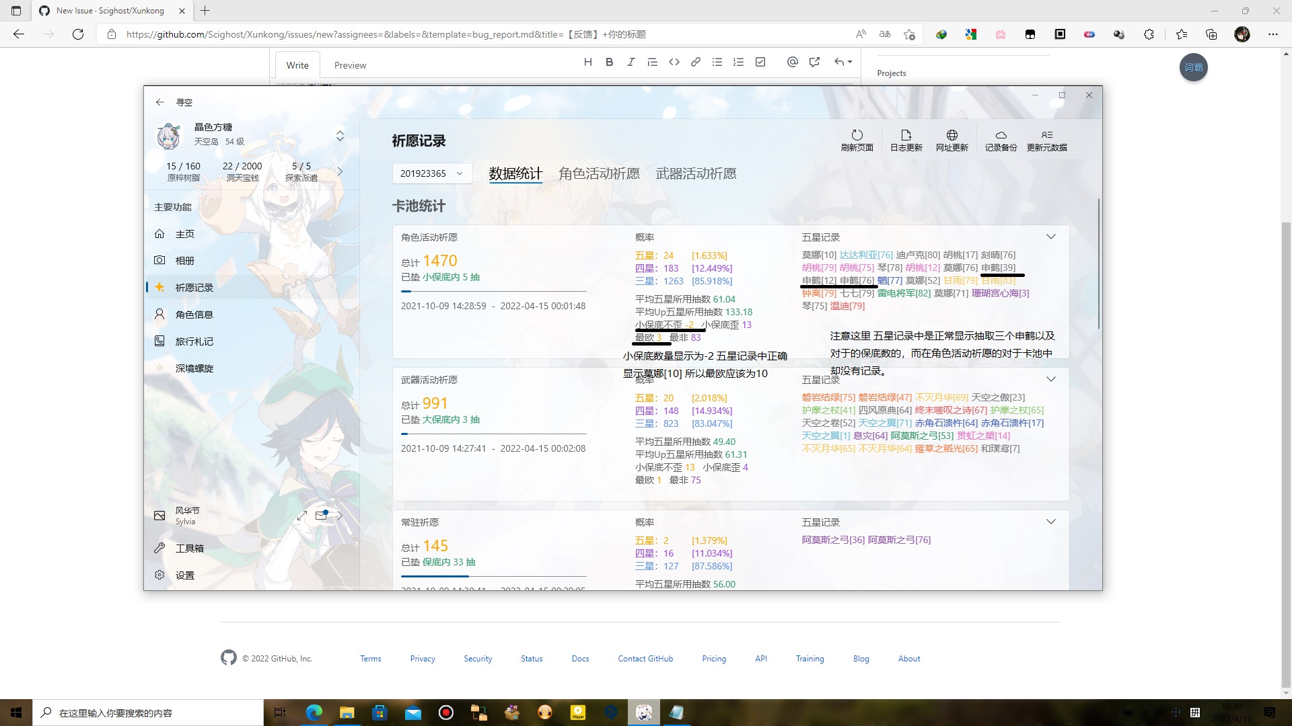Collapse the 角色活动祈愿 五星记录 panel
The image size is (1292, 726).
(x=1051, y=236)
